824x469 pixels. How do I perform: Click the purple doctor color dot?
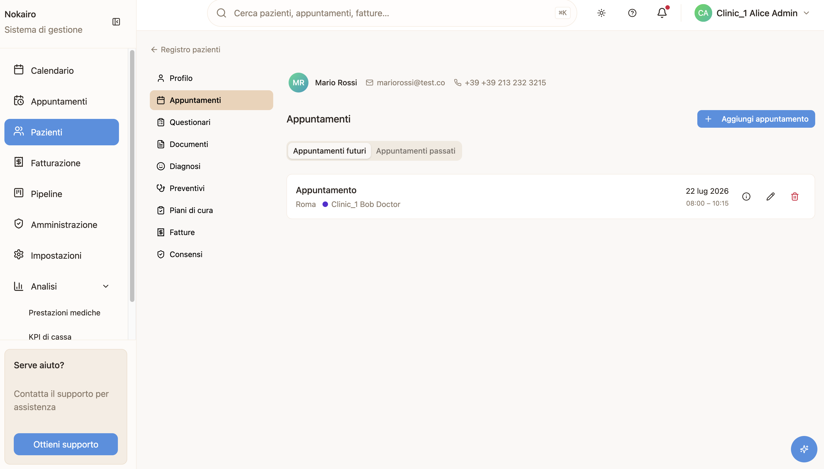[325, 204]
